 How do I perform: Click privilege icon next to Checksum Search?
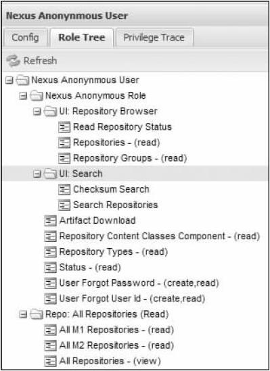click(x=64, y=190)
